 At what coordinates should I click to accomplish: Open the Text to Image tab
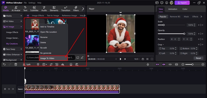coord(53,15)
